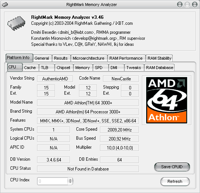Image resolution: width=200 pixels, height=193 pixels.
Task: Click the CPU Index input field
Action: click(52, 181)
